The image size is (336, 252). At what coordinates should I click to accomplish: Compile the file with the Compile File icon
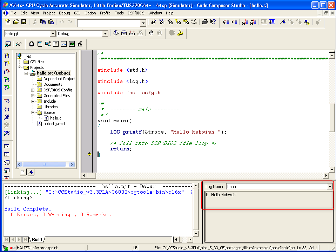click(116, 33)
